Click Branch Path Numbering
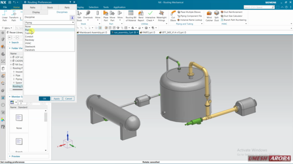The height and width of the screenshot is (164, 293). [x=233, y=20]
